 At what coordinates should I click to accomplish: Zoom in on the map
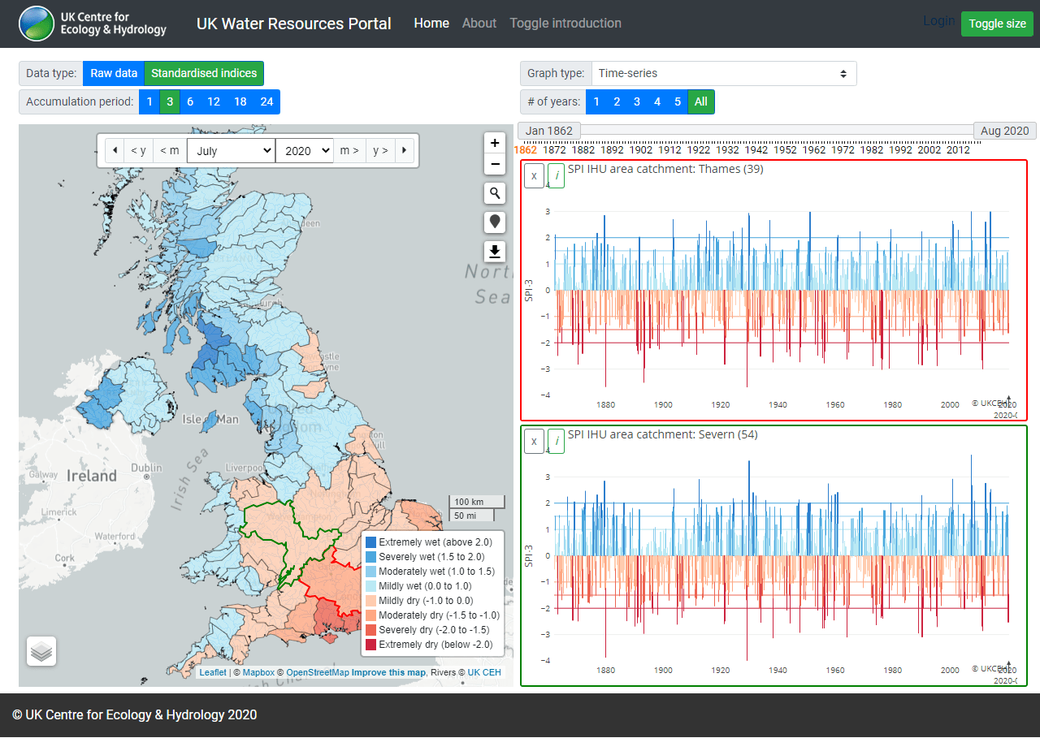point(495,142)
